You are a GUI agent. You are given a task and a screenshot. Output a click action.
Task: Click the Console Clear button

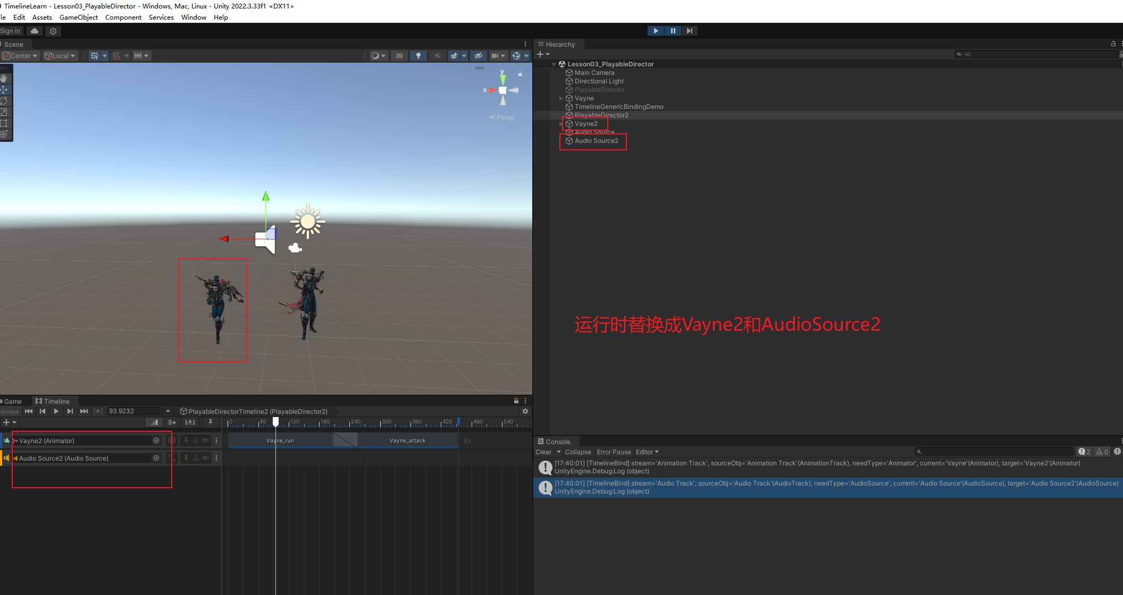tap(543, 452)
